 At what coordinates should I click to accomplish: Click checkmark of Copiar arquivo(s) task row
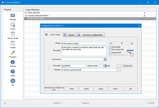coord(144,13)
